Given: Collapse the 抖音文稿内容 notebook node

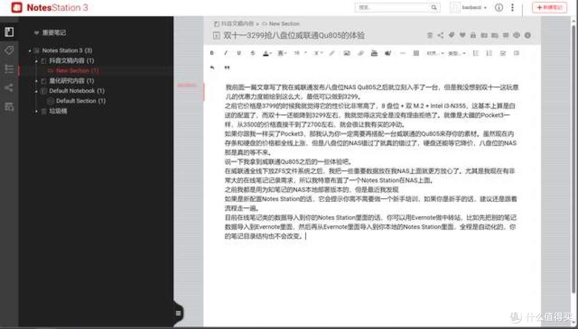Looking at the screenshot, I should point(36,61).
